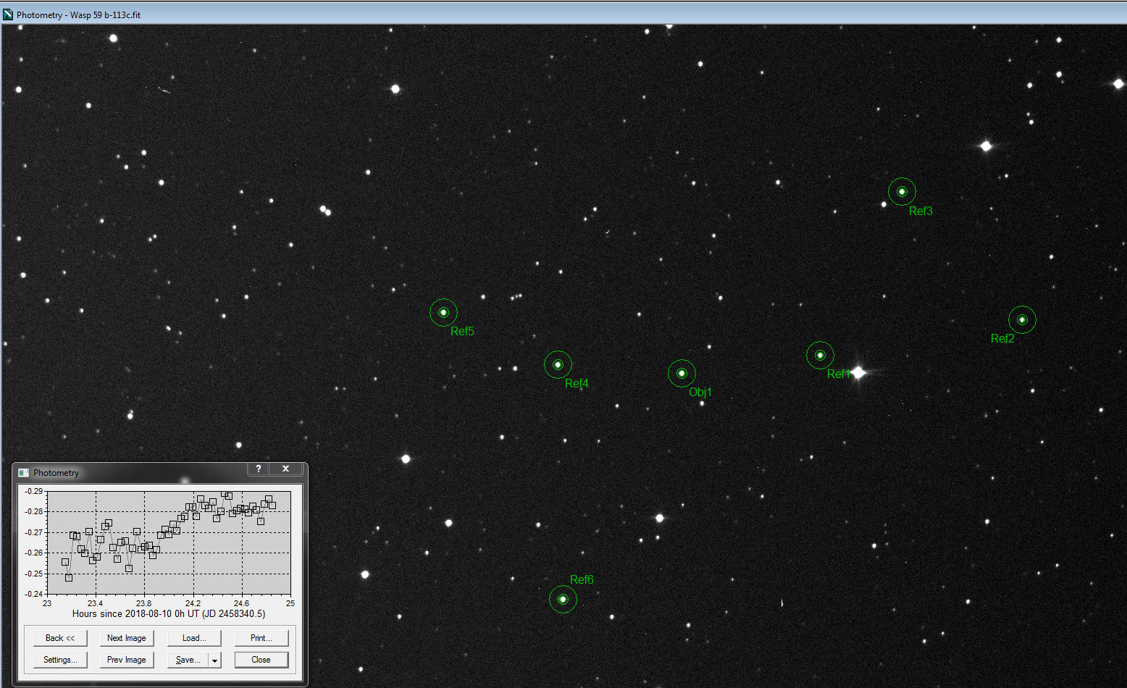This screenshot has height=688, width=1127.
Task: Click the light curve graph plot
Action: pyautogui.click(x=168, y=542)
